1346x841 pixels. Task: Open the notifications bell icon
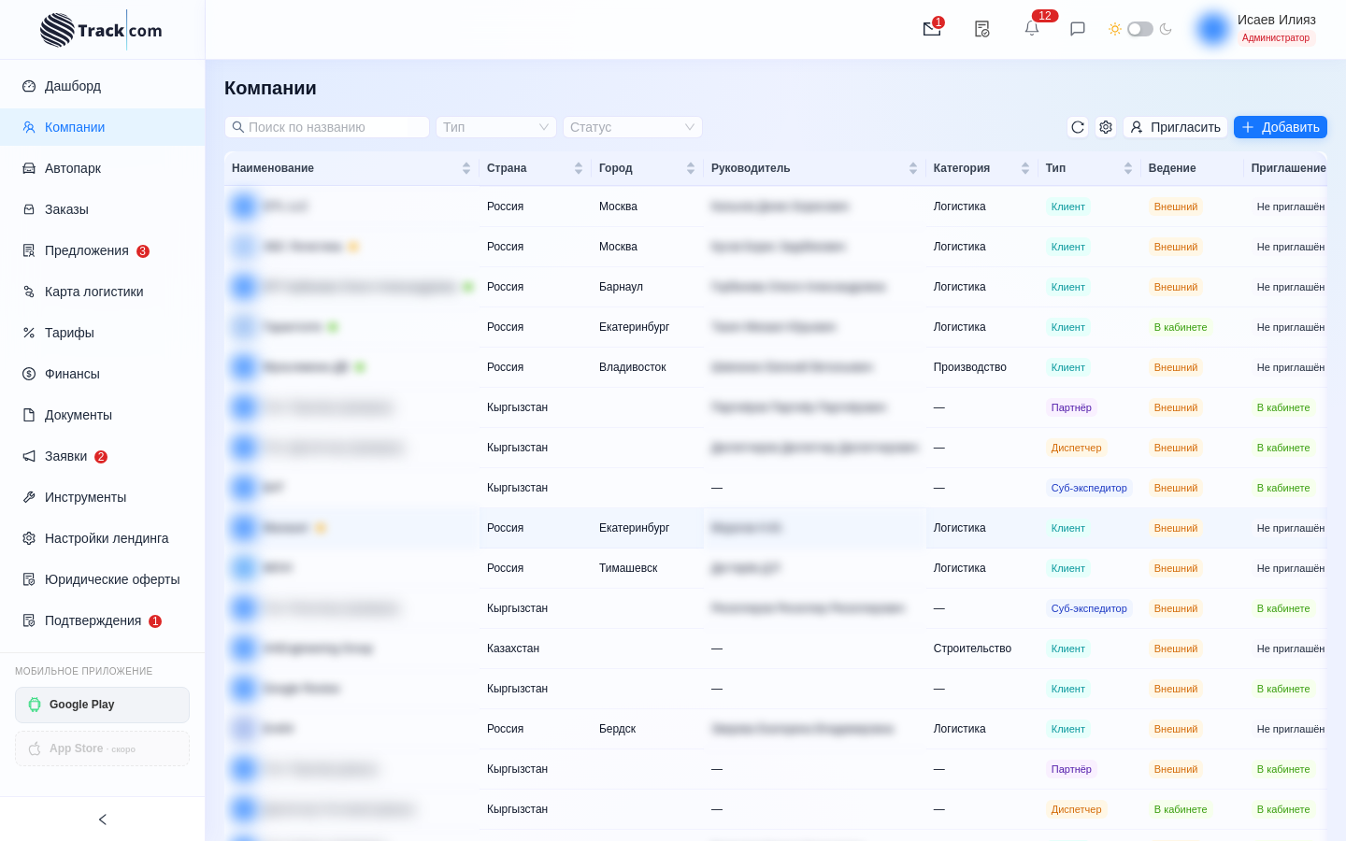pos(1032,29)
